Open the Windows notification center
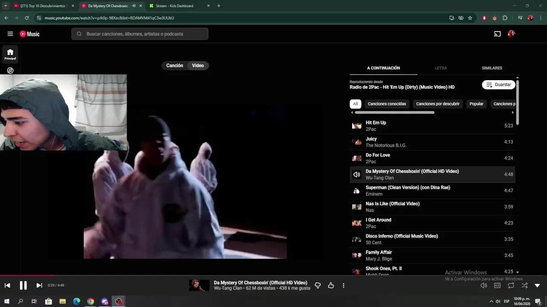 (538, 301)
